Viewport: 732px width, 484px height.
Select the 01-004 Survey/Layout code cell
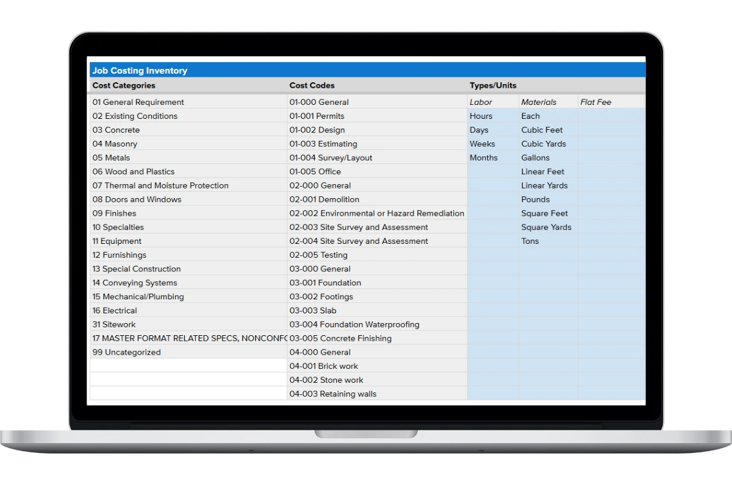tap(377, 157)
